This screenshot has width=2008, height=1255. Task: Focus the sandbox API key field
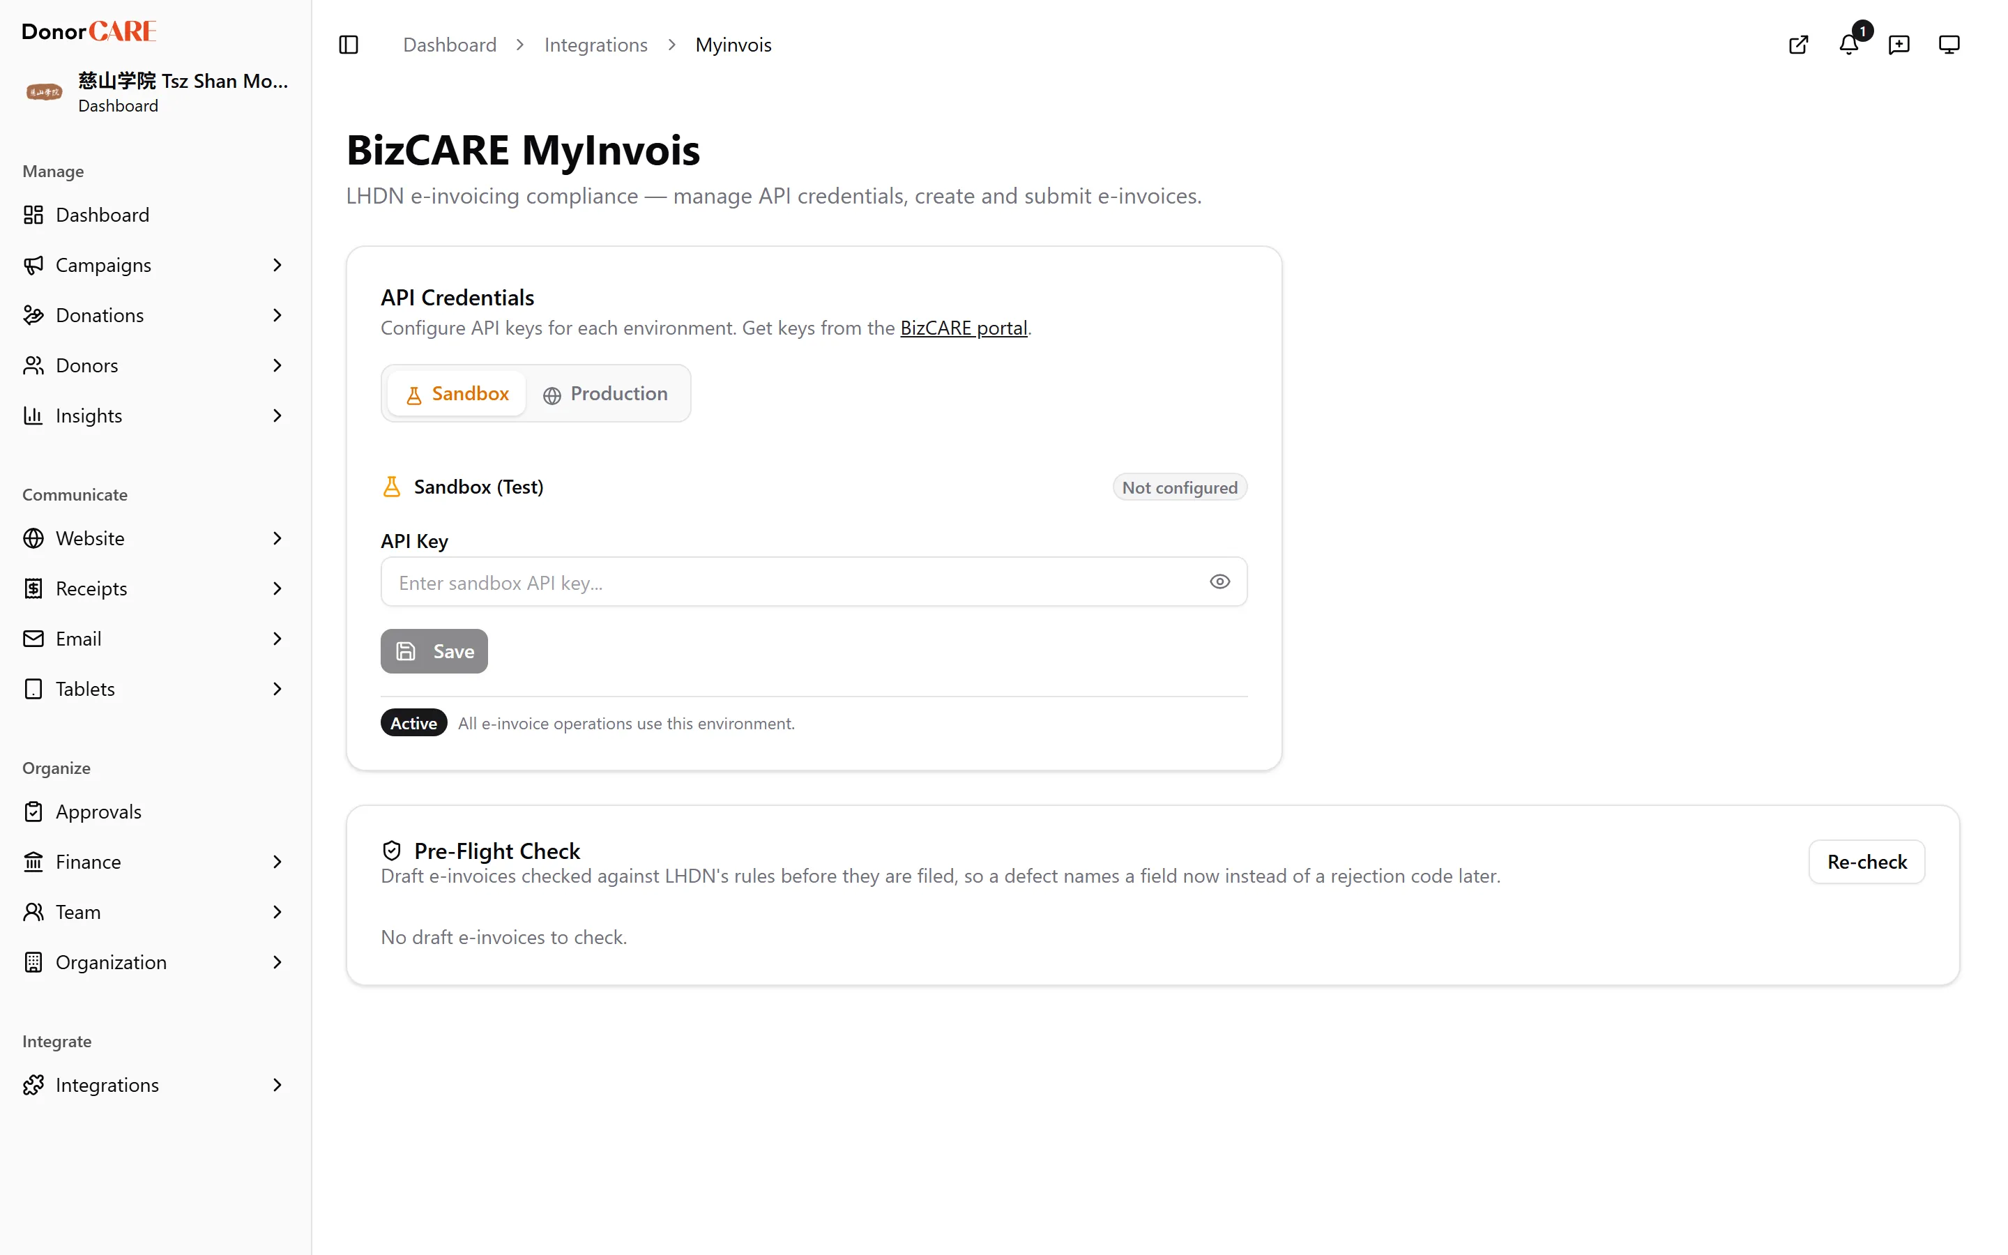(x=814, y=582)
